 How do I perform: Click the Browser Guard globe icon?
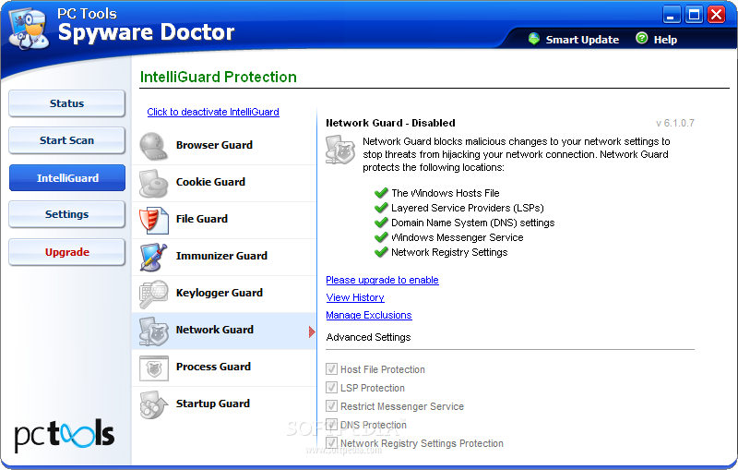pyautogui.click(x=153, y=147)
